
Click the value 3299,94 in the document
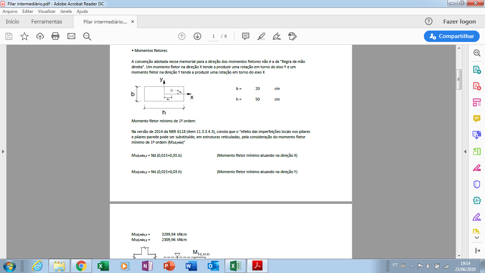[x=168, y=235]
